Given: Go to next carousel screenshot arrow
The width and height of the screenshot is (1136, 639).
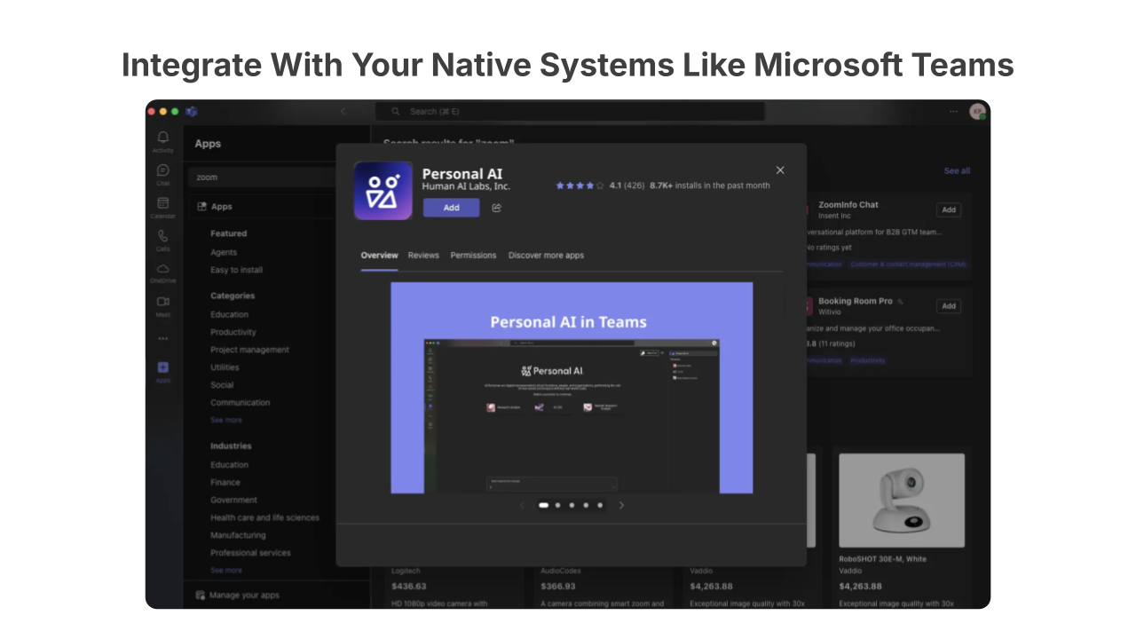Looking at the screenshot, I should pyautogui.click(x=621, y=505).
